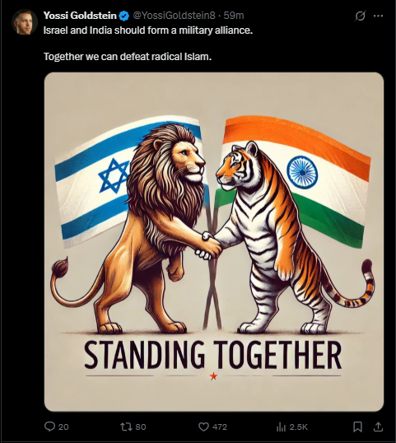
Task: View analytics via the bar chart icon
Action: 281,427
